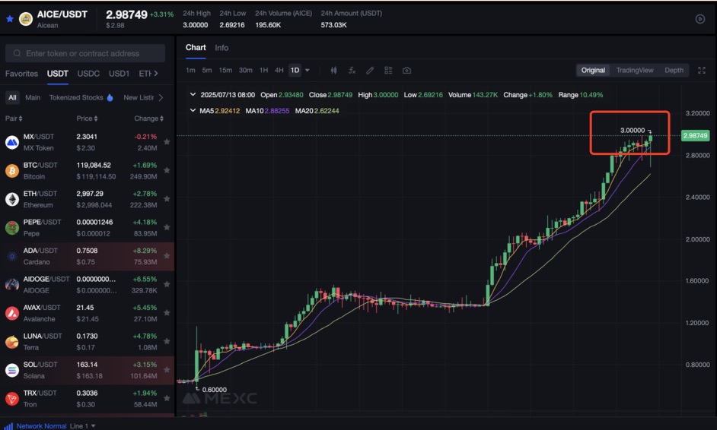Switch chart view to TradingView
Viewport: 717px width, 430px height.
point(635,71)
